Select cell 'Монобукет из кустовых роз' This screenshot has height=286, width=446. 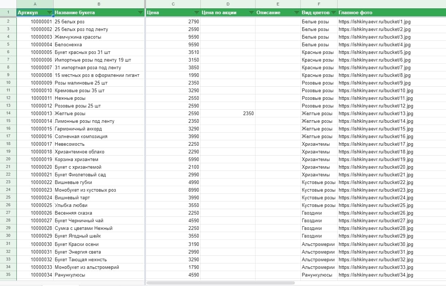[99, 190]
